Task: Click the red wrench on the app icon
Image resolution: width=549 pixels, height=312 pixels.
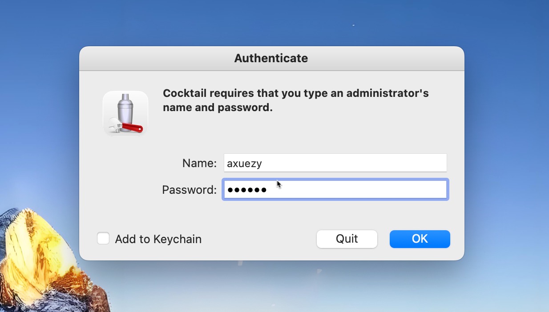Action: tap(131, 128)
